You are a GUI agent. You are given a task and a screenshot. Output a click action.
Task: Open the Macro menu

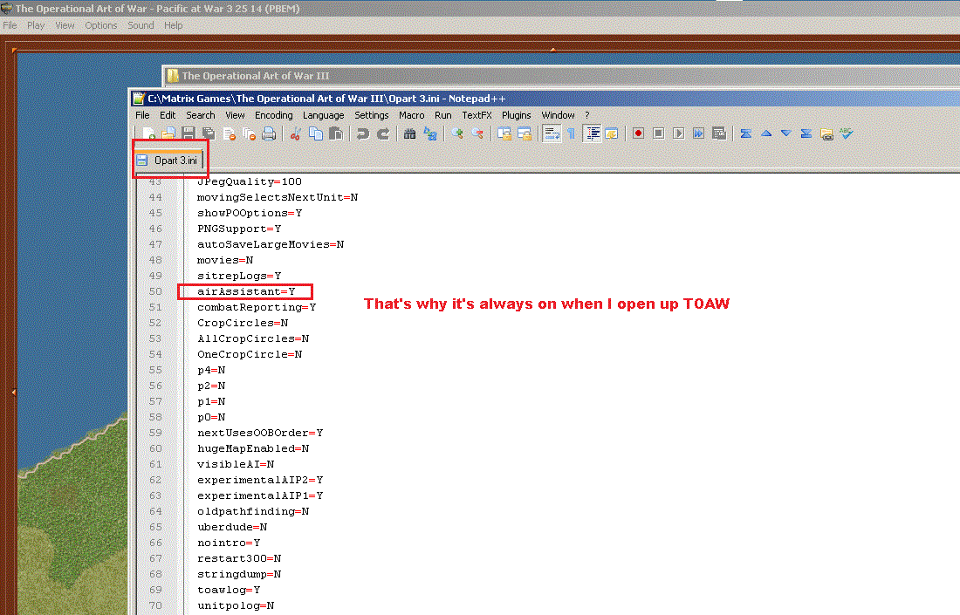[411, 115]
